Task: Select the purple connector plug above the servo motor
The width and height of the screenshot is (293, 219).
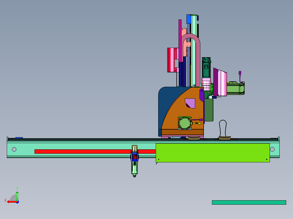Action: [240, 73]
